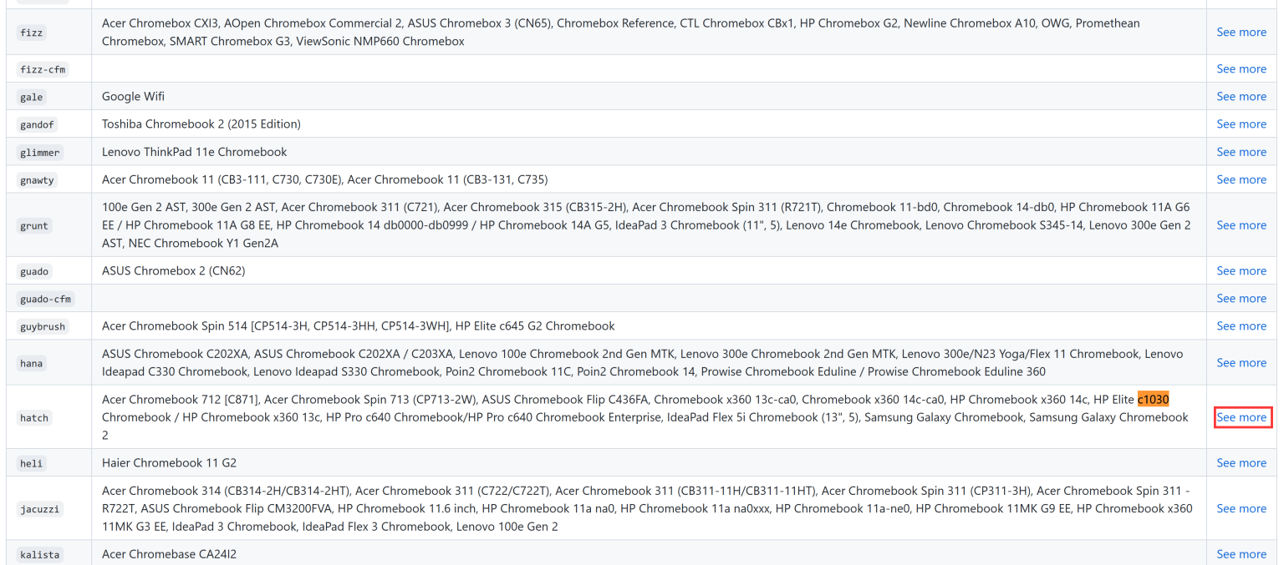Select the guado-cfm board code
This screenshot has width=1284, height=565.
pos(45,299)
